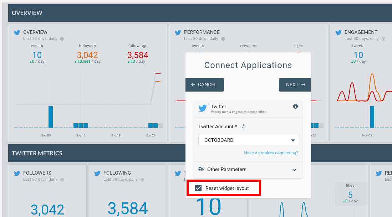
Task: Click the Twitter bird icon in Connect Applications
Action: pos(203,108)
